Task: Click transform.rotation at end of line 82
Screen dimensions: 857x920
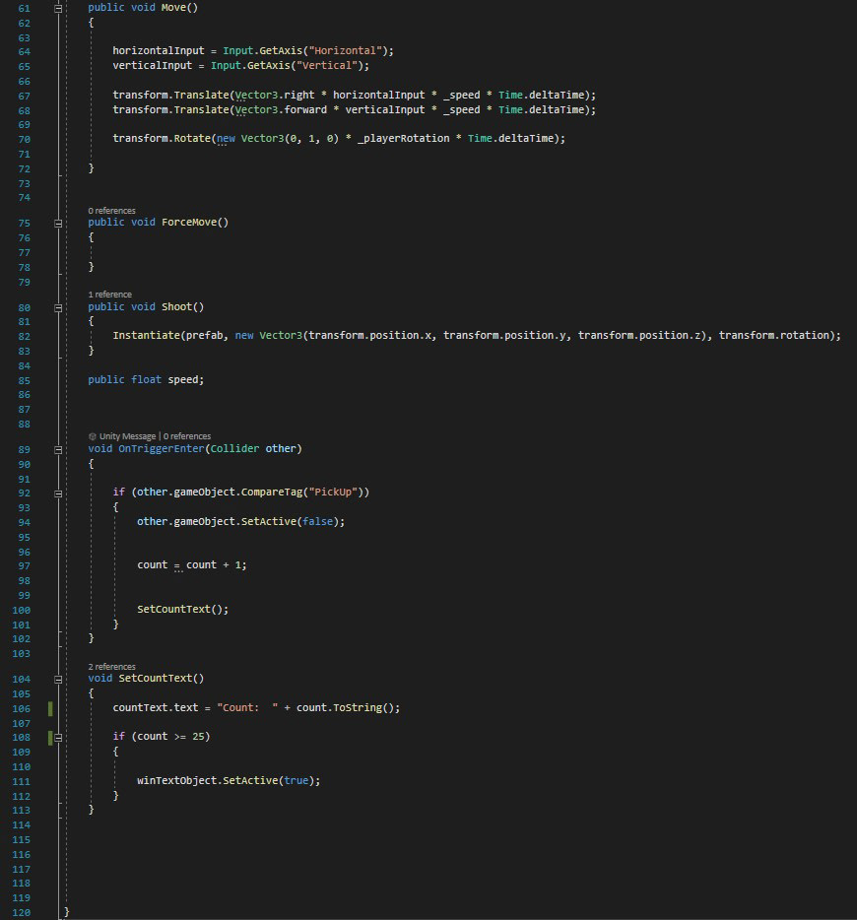Action: [773, 336]
